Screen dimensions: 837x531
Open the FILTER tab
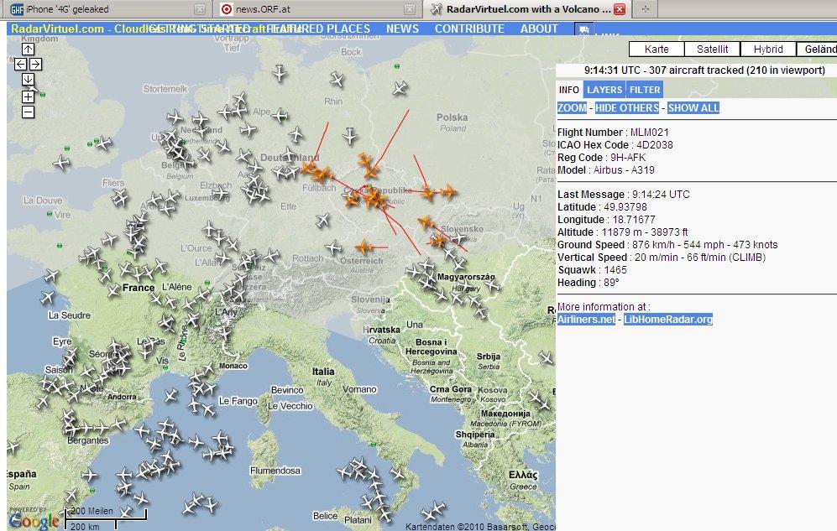pyautogui.click(x=645, y=90)
